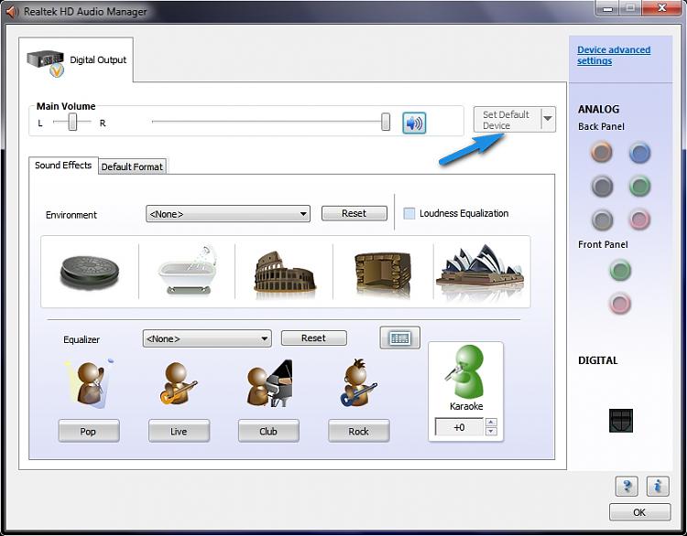Click the Main Volume slider handle

[x=386, y=122]
